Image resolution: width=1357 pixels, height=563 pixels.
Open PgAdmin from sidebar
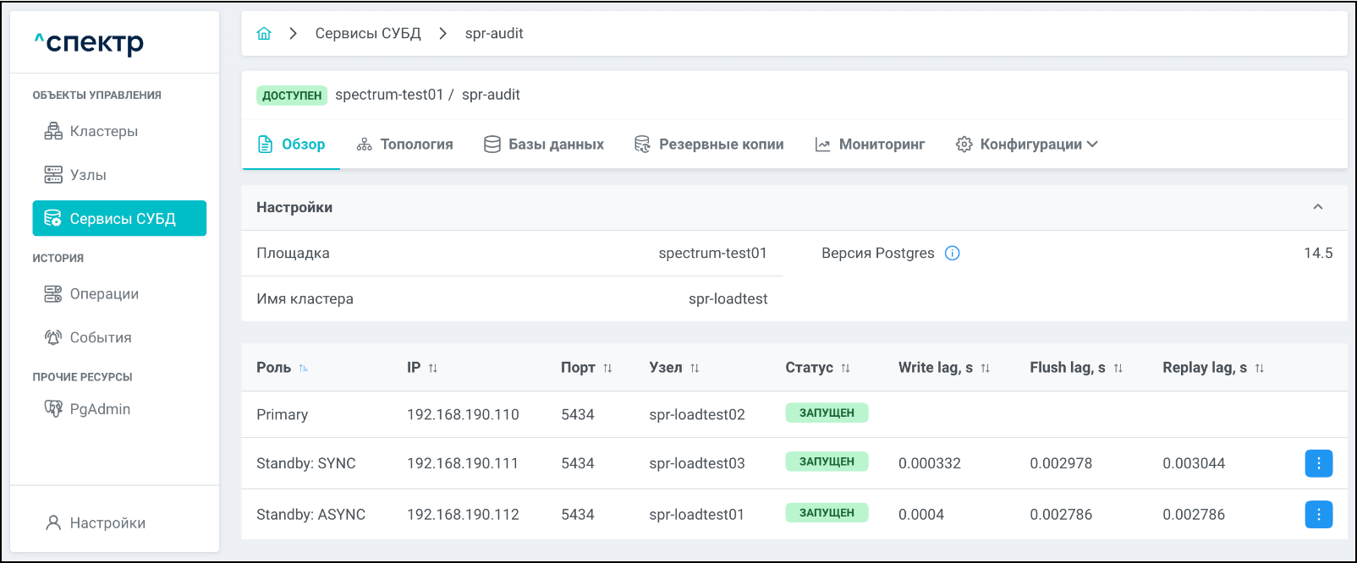pyautogui.click(x=100, y=409)
